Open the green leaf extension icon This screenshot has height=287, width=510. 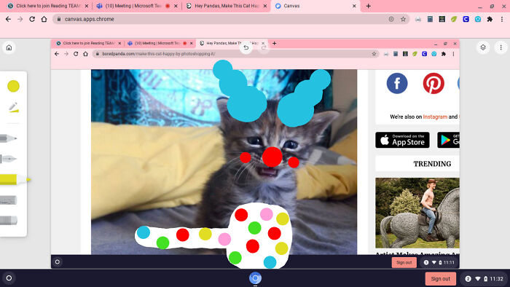click(x=454, y=19)
